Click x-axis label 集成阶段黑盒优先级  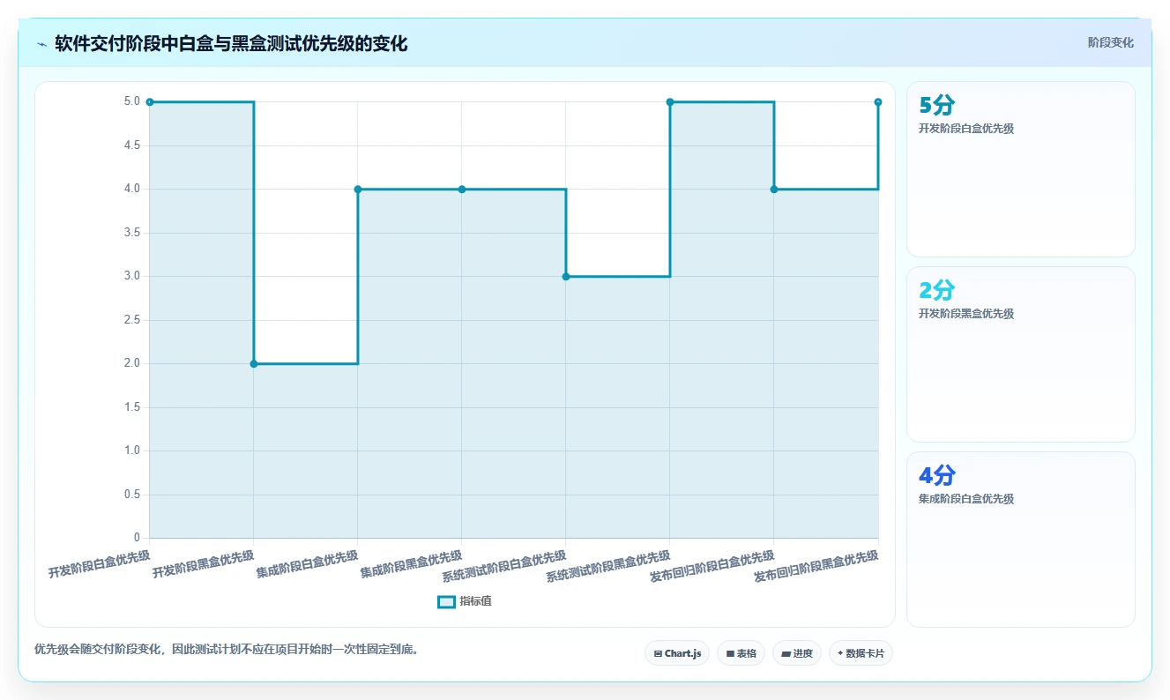412,564
